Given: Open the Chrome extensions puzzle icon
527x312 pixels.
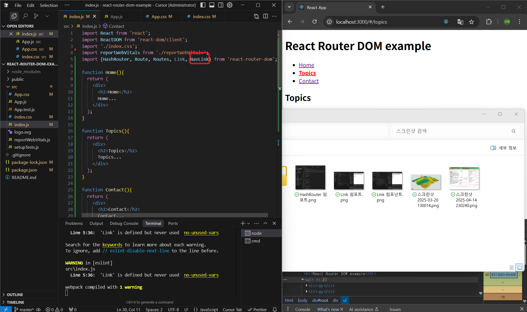Looking at the screenshot, I should (489, 22).
